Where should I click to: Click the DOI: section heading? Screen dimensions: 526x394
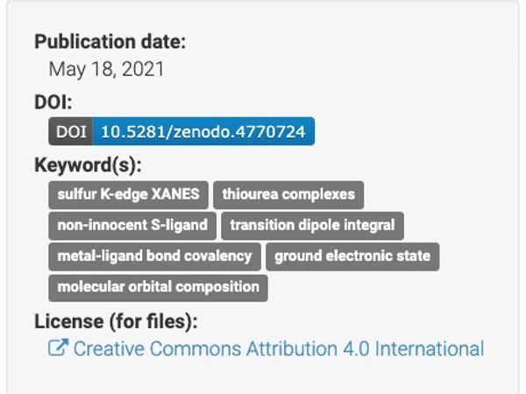pyautogui.click(x=53, y=102)
